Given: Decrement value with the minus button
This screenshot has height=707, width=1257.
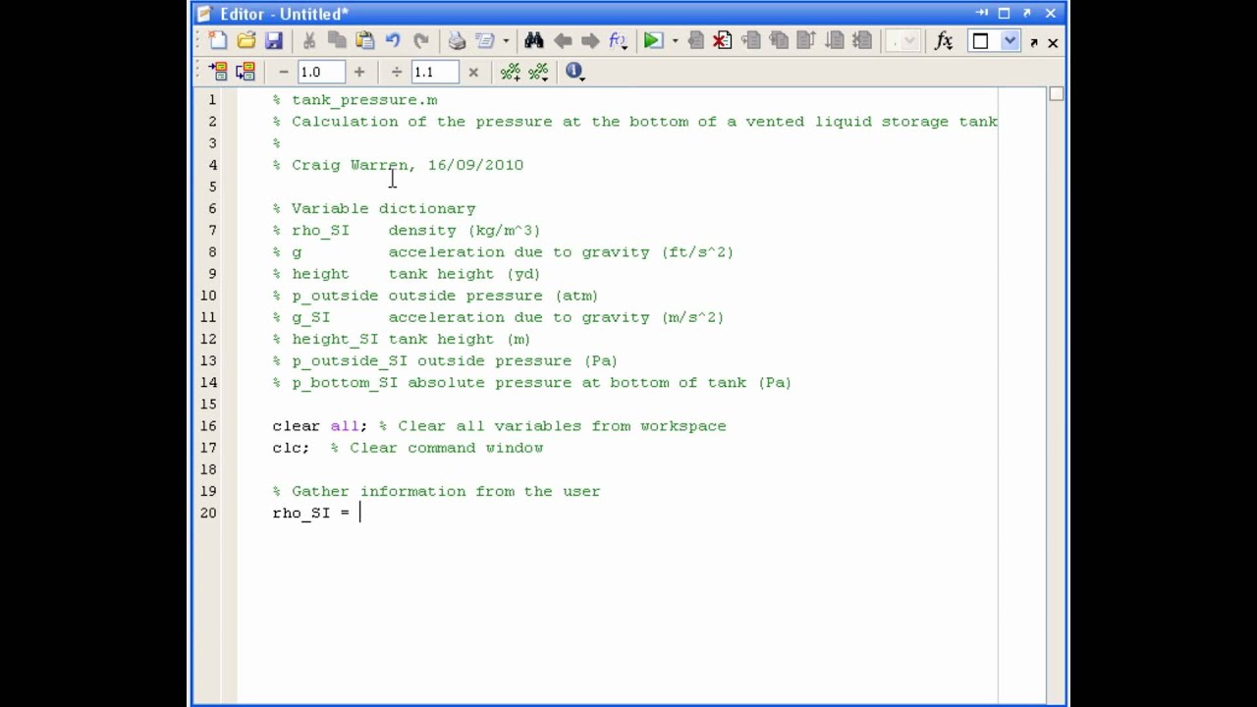Looking at the screenshot, I should click(284, 72).
